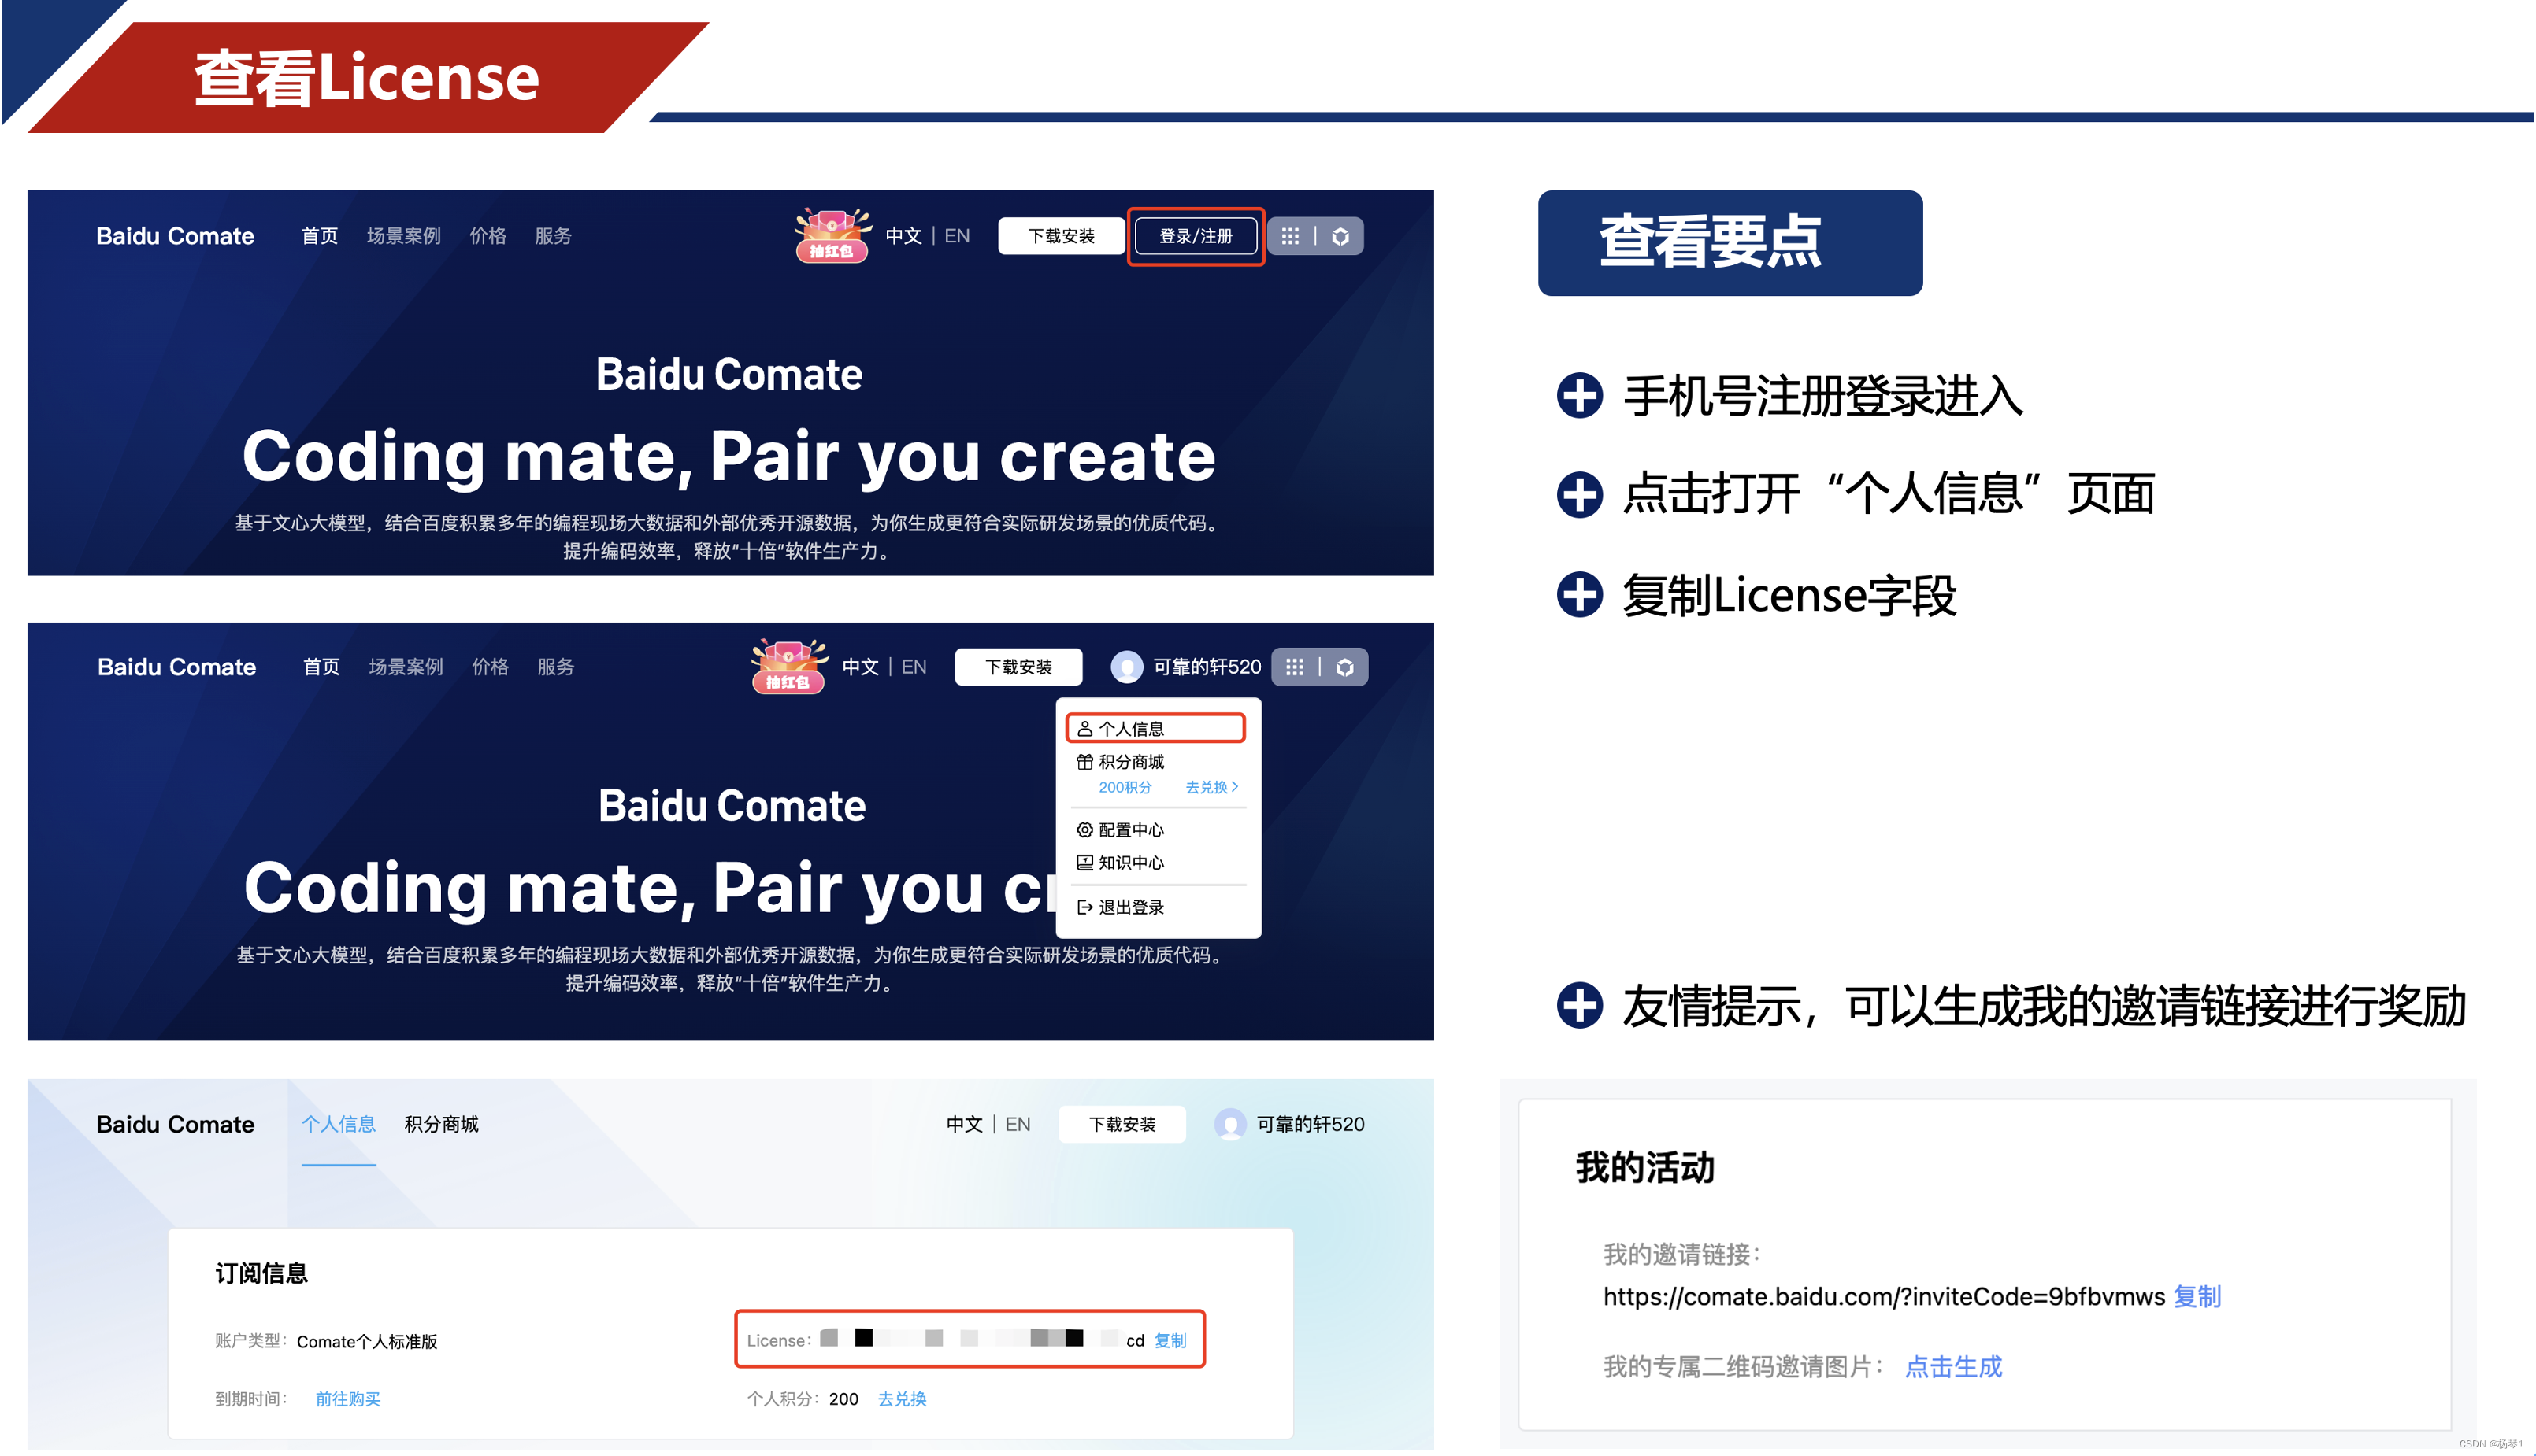Click user avatar icon in the user-menu banner

click(x=1126, y=667)
